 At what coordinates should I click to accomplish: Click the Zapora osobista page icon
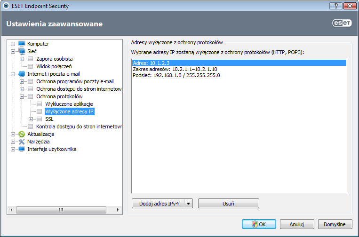pyautogui.click(x=31, y=59)
